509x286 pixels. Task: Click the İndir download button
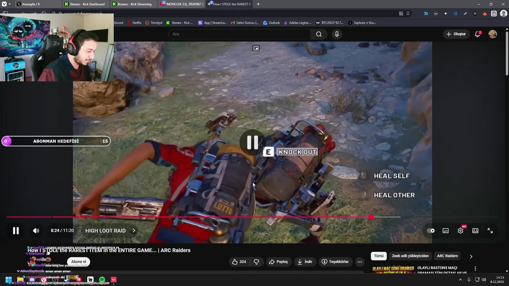pos(305,262)
